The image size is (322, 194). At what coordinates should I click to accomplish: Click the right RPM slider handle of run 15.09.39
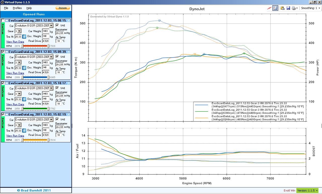tap(49, 77)
